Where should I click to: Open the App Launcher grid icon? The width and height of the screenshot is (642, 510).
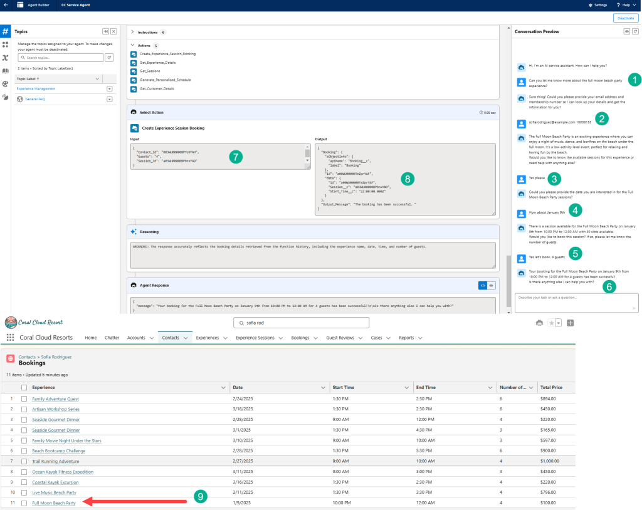(10, 338)
